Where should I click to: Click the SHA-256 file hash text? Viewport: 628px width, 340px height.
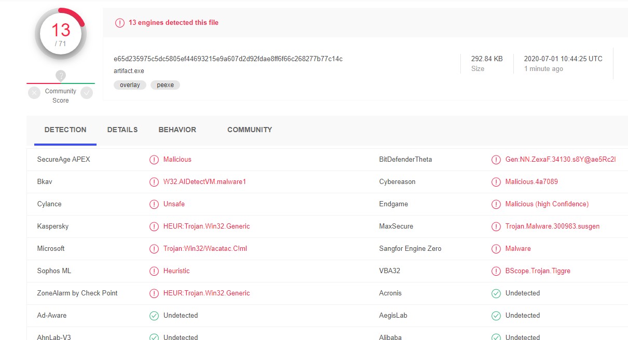(x=228, y=59)
